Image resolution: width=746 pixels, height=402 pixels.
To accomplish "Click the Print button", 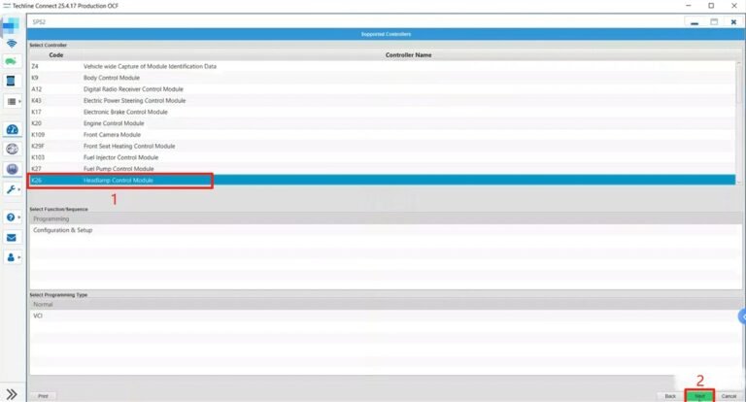I will [42, 396].
